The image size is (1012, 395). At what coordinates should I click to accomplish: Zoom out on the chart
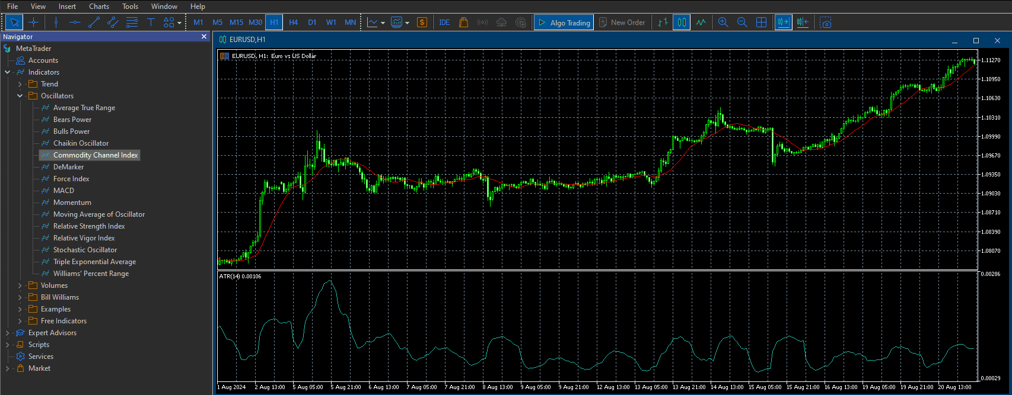pos(742,23)
